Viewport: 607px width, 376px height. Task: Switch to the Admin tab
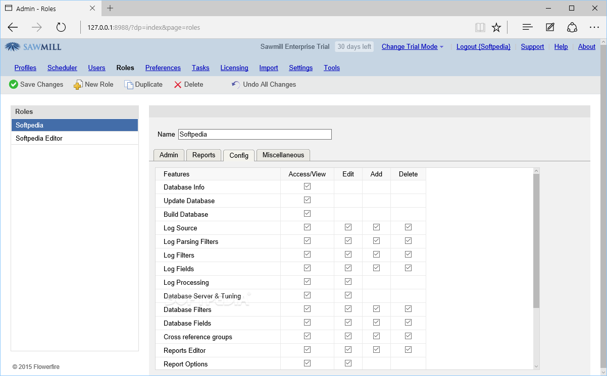click(x=169, y=155)
